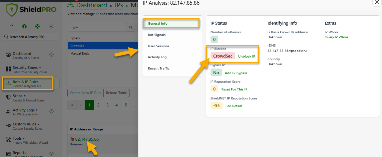Open the lifebuoy help icon

click(37, 27)
